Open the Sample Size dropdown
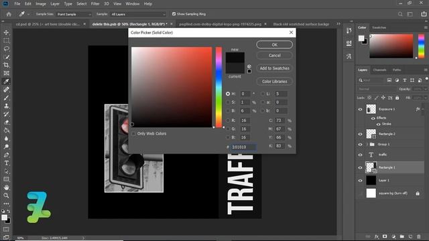The width and height of the screenshot is (429, 241). point(74,14)
